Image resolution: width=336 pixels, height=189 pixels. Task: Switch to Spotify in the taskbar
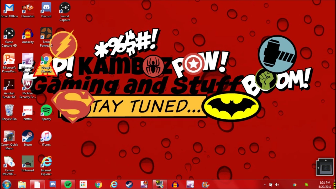68,185
